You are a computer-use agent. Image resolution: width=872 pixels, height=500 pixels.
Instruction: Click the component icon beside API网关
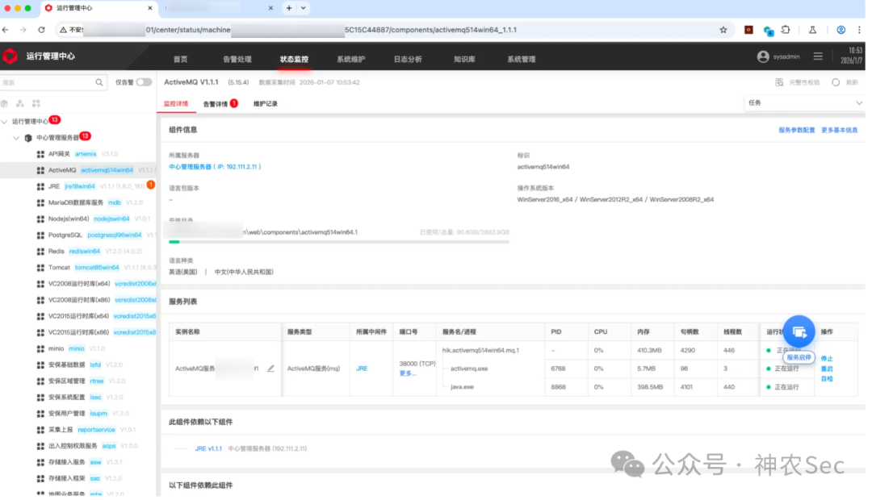pyautogui.click(x=40, y=155)
